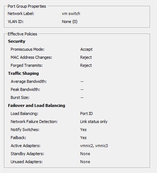Image resolution: width=157 pixels, height=173 pixels.
Task: Click the Failback Yes value
Action: (x=83, y=138)
